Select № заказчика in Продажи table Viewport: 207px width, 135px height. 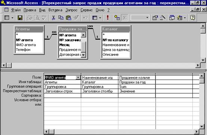(x=70, y=40)
